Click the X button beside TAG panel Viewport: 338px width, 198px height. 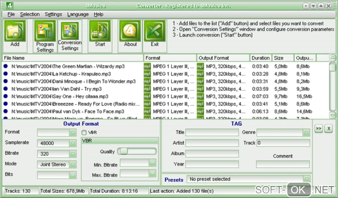coord(329,128)
